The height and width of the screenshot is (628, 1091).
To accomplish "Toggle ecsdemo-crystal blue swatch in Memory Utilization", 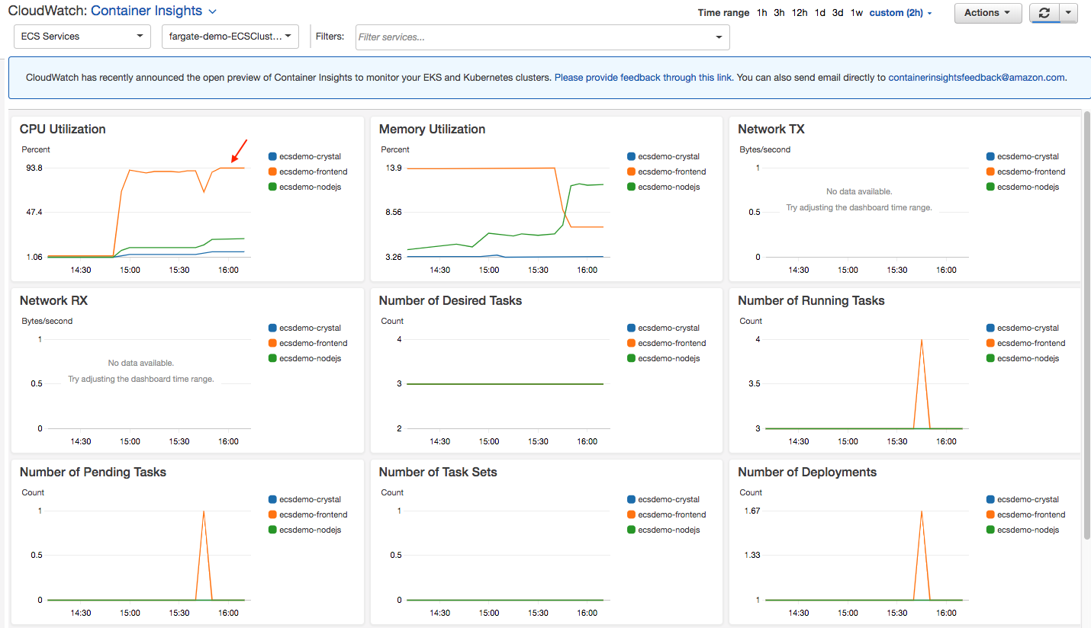I will 631,156.
